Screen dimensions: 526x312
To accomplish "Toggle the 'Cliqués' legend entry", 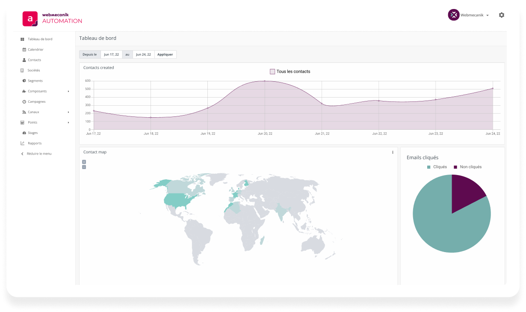I will (x=437, y=167).
